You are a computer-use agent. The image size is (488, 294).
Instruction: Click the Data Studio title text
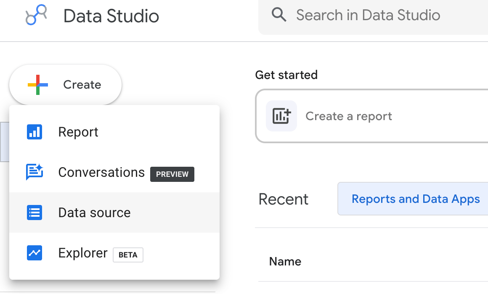pos(111,16)
